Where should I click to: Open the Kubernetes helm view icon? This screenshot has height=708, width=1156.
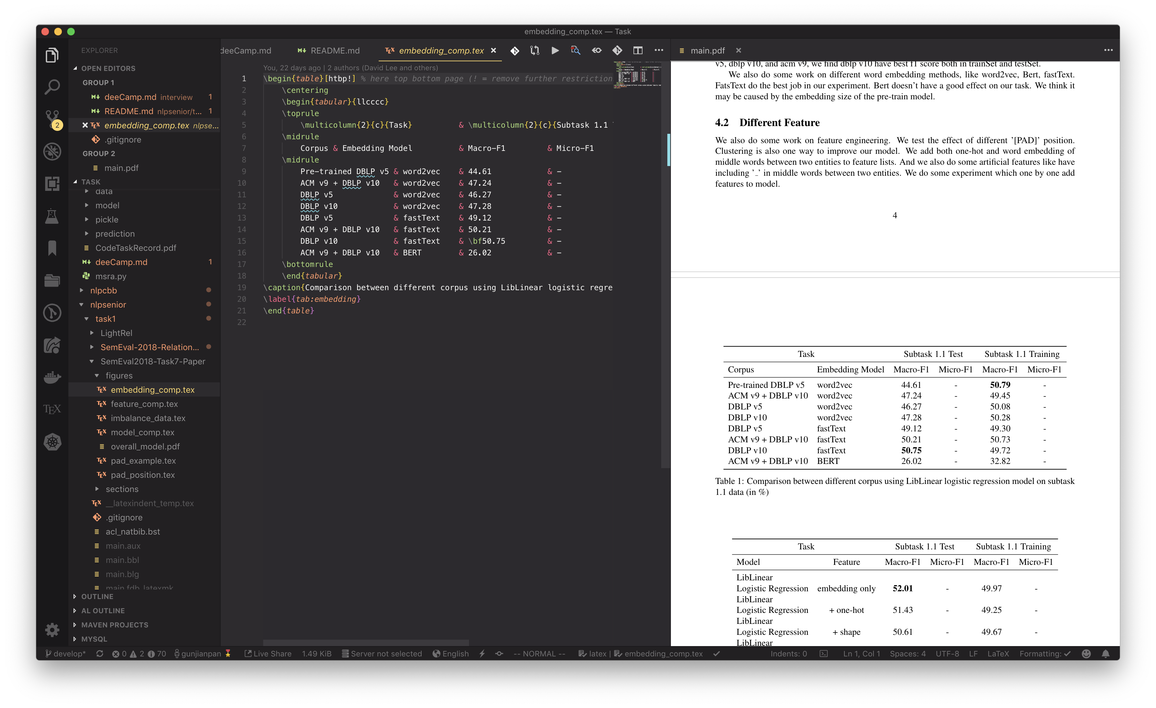click(x=52, y=442)
